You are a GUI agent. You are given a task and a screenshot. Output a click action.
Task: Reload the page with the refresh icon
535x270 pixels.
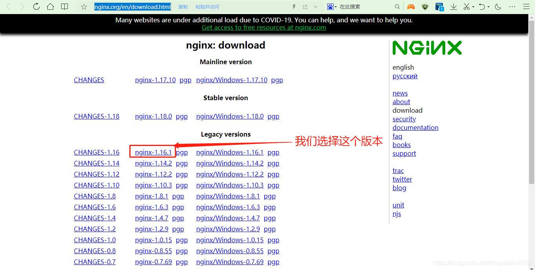coord(36,7)
